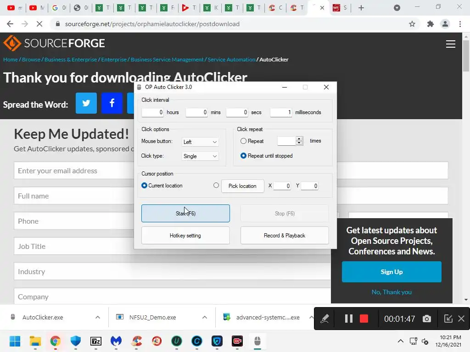Click the X coordinate field

click(x=282, y=186)
